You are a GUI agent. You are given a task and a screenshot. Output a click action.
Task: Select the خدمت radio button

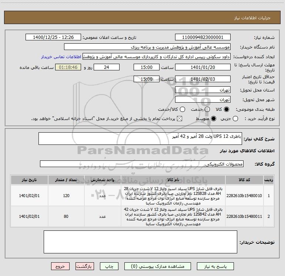[207, 109]
